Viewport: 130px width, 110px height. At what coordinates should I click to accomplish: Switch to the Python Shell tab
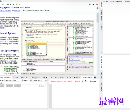[x=87, y=78]
